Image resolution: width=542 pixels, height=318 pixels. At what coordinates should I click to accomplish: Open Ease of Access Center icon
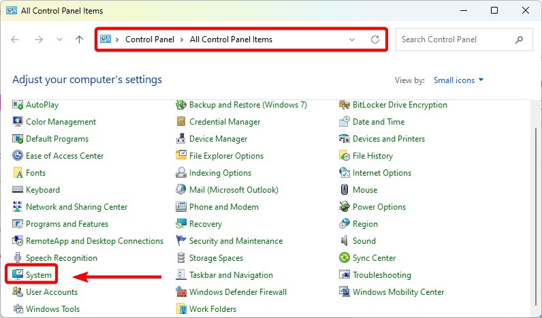17,155
